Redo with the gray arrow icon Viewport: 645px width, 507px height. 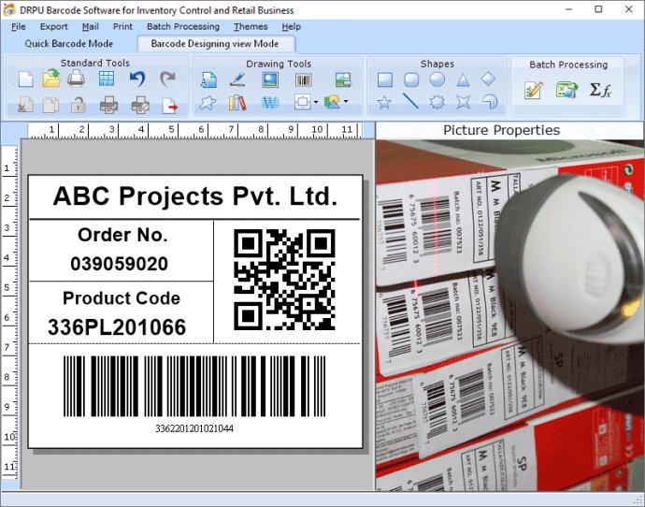click(167, 79)
